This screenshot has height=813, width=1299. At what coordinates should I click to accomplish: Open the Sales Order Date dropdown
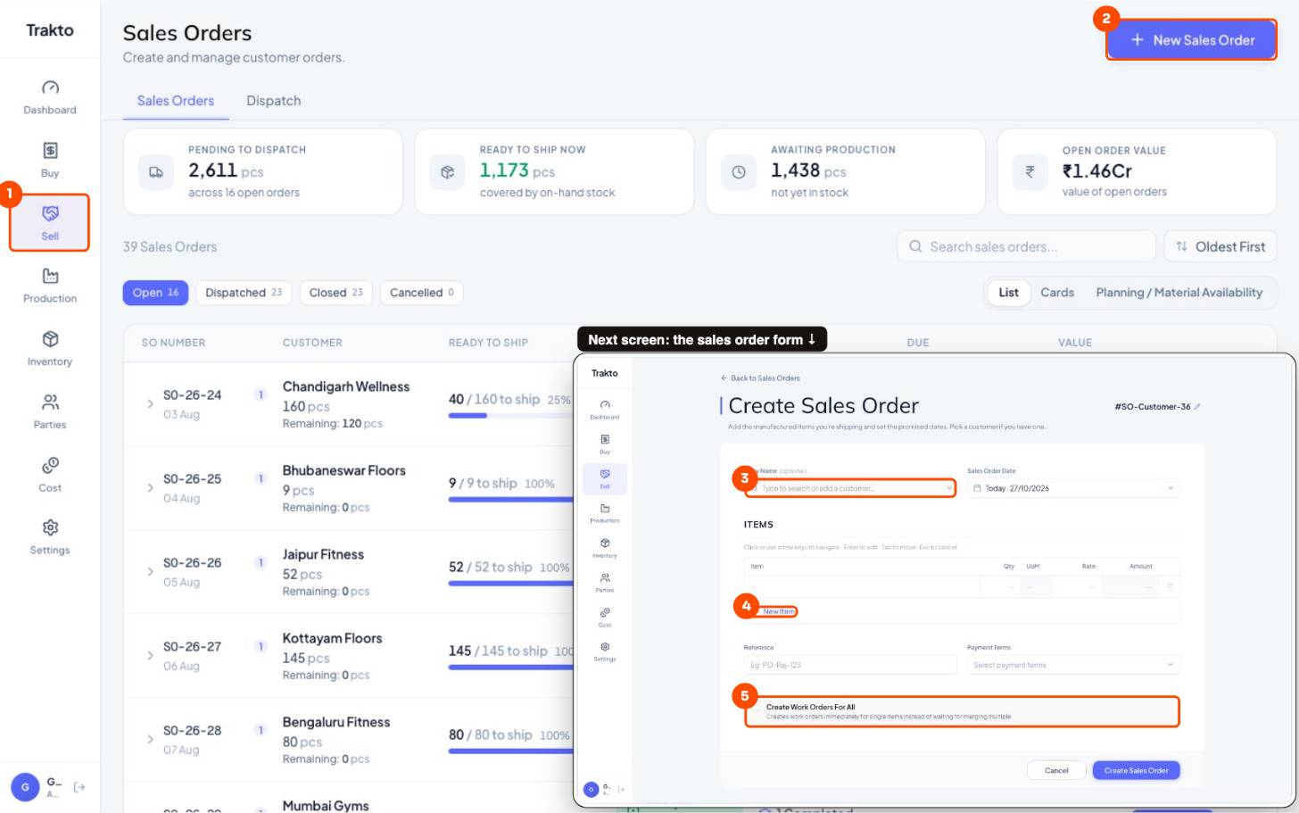click(x=1073, y=488)
